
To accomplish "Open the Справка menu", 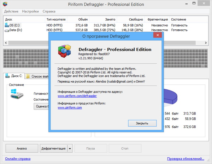I will coord(49,11).
